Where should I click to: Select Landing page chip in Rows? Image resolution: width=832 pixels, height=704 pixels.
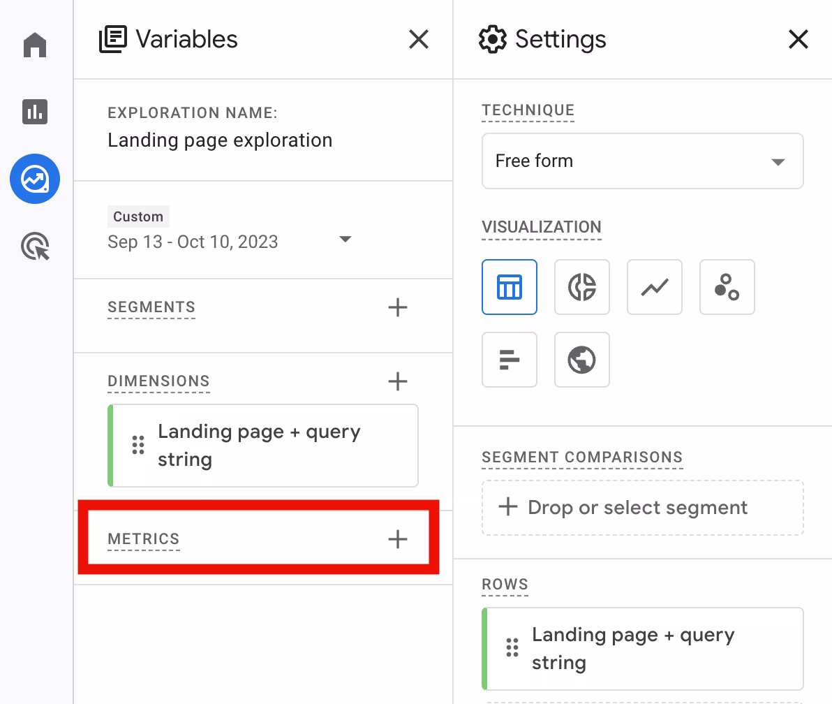coord(643,649)
